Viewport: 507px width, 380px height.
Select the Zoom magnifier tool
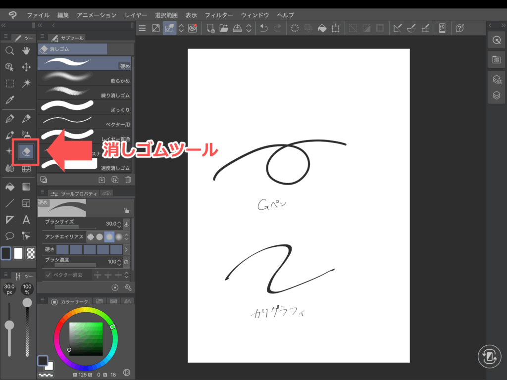coord(9,50)
